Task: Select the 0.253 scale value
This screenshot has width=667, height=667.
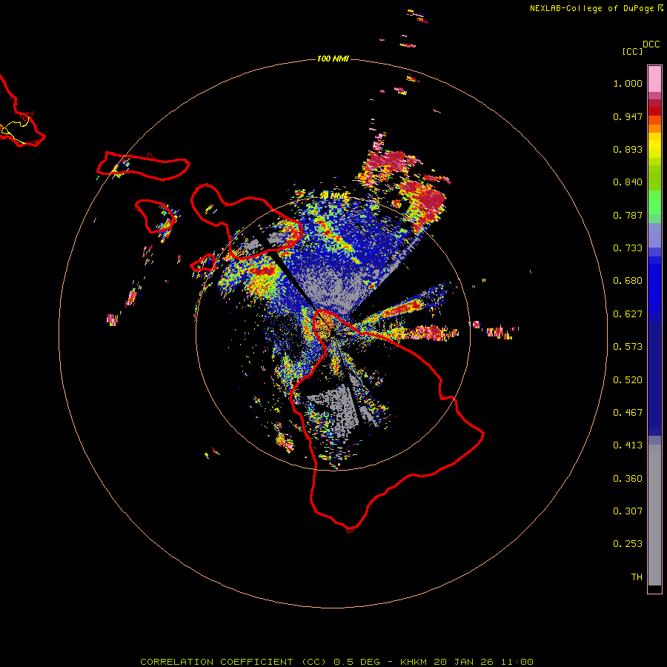Action: [x=628, y=544]
